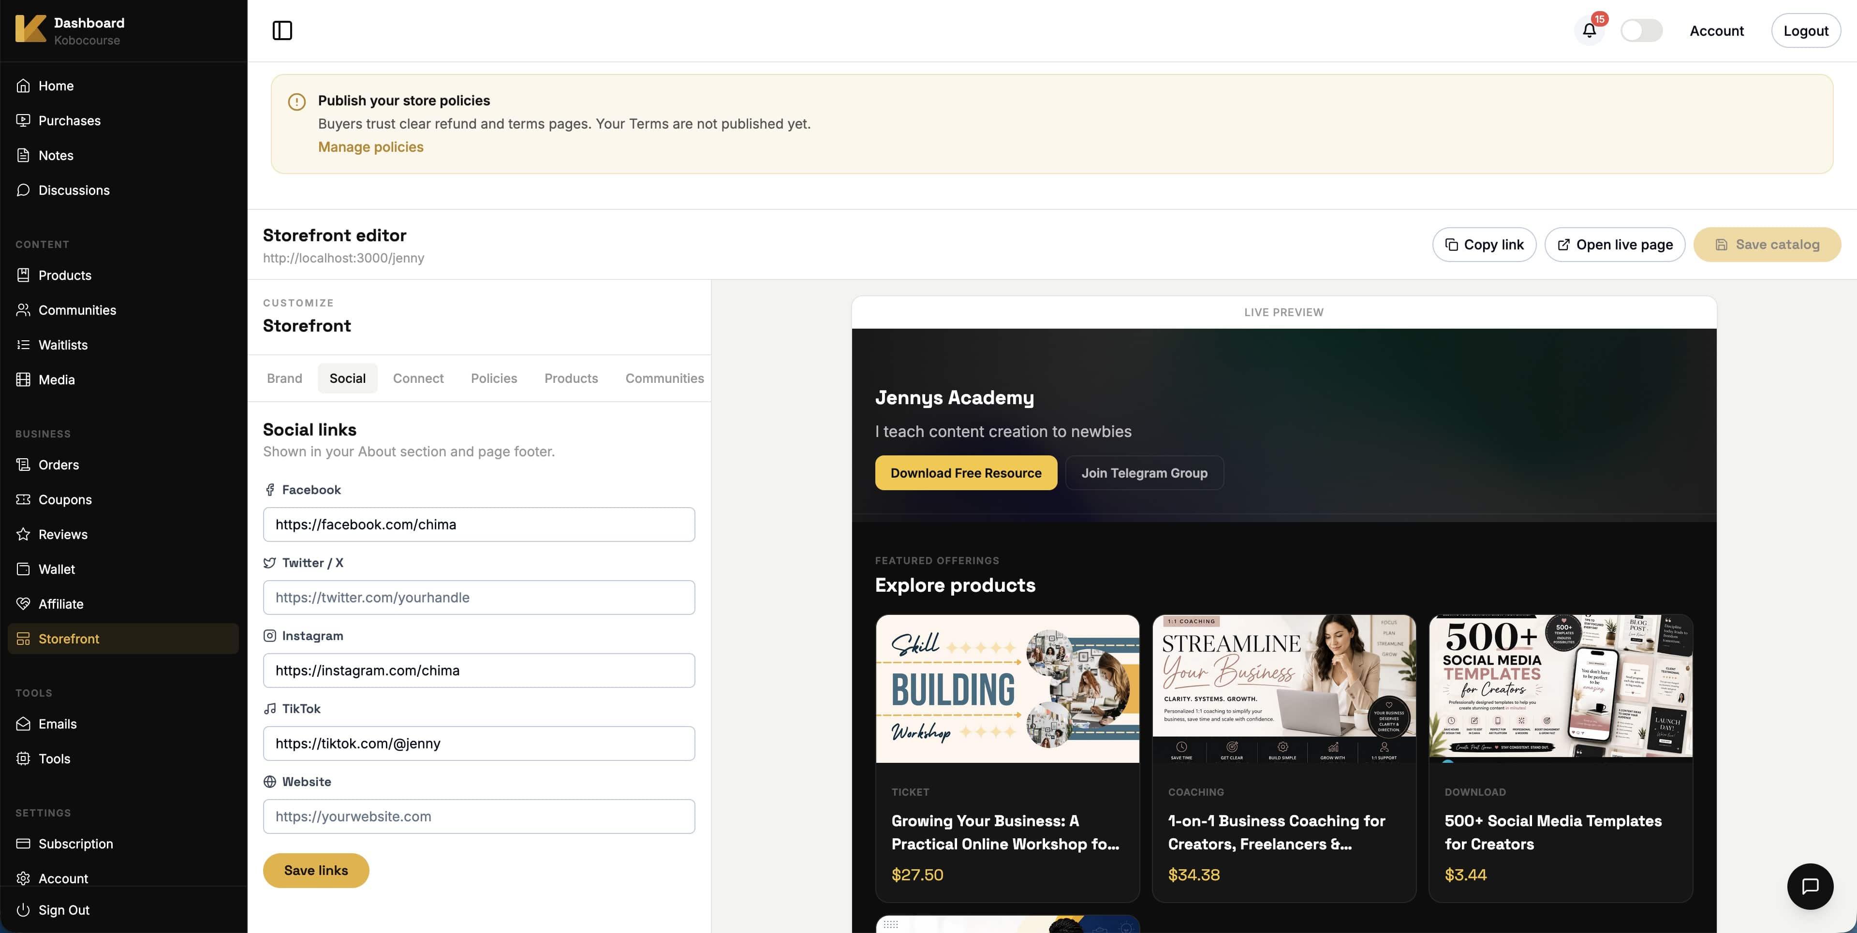The width and height of the screenshot is (1857, 933).
Task: Click the Emails envelope icon
Action: (23, 723)
